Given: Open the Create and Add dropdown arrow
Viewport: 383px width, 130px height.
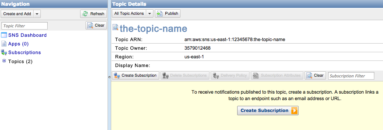Looking at the screenshot, I should (x=37, y=14).
